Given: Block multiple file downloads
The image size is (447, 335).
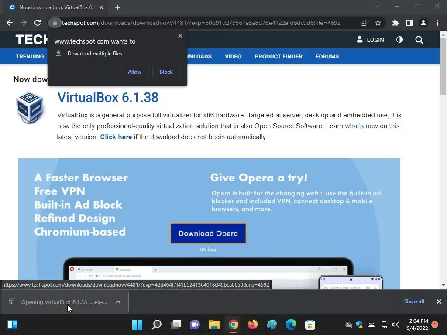Looking at the screenshot, I should point(166,72).
